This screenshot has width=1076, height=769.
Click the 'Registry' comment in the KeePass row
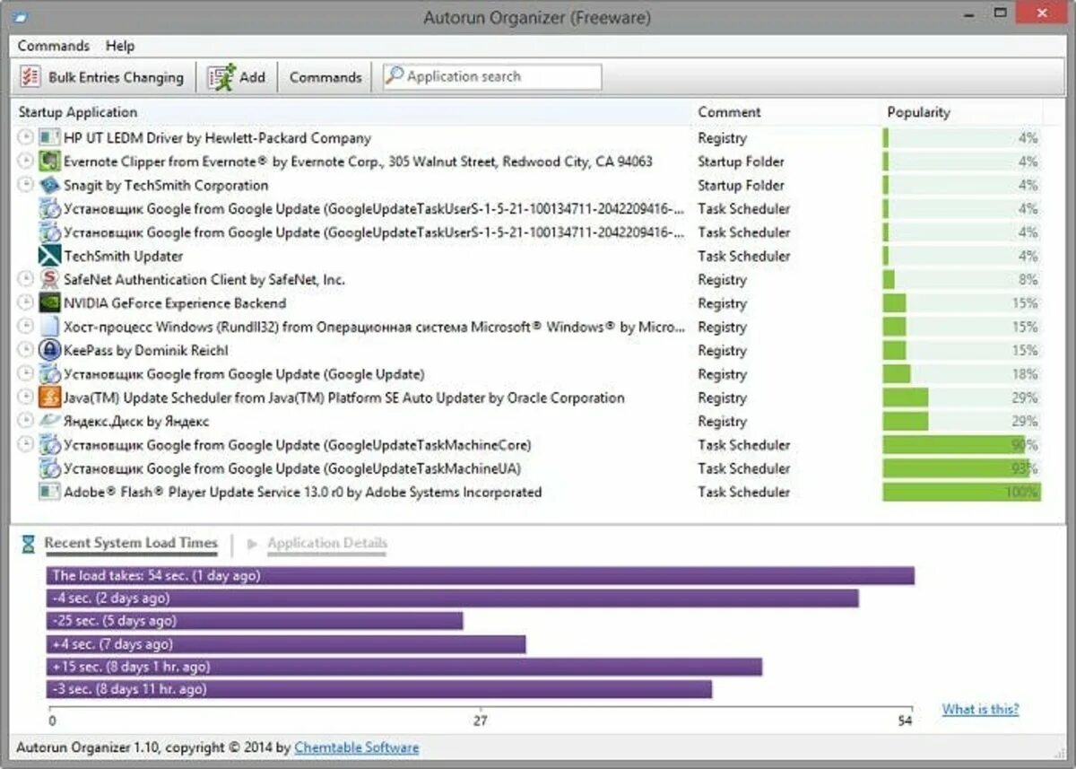coord(722,350)
